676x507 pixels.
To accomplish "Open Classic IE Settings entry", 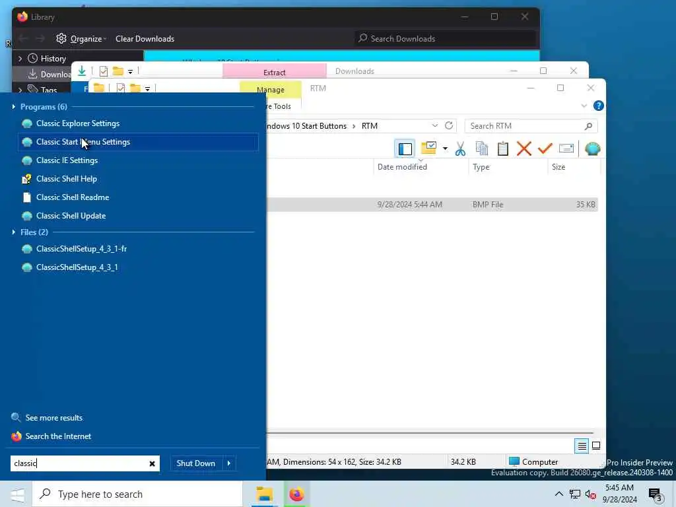I will point(67,160).
